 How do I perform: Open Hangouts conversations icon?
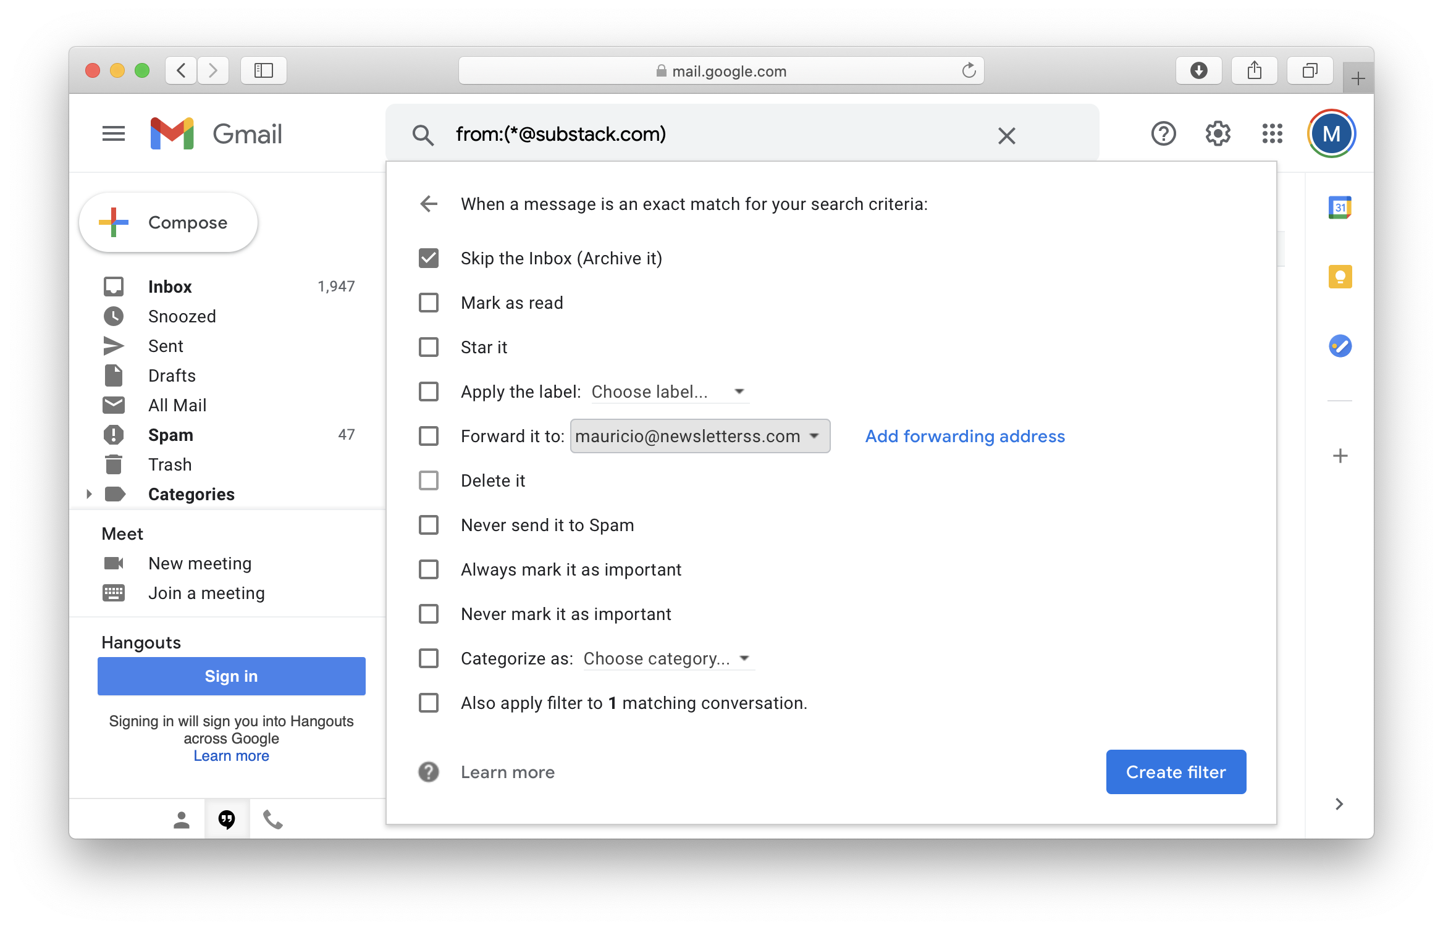(x=227, y=820)
